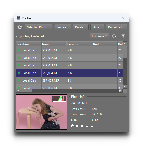Open the Columns dropdown
The width and height of the screenshot is (143, 146).
[x=99, y=36]
